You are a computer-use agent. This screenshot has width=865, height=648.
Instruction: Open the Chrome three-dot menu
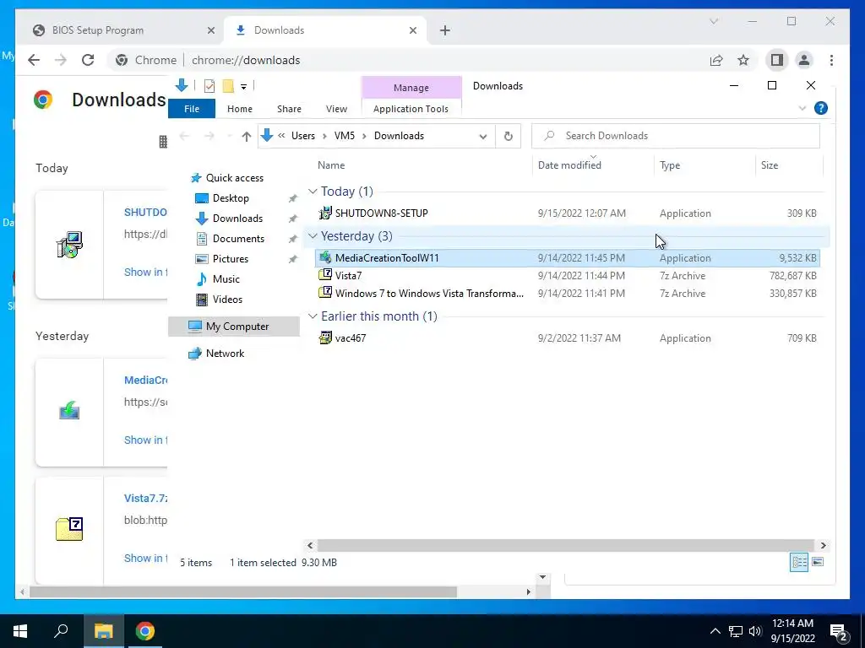[x=831, y=60]
